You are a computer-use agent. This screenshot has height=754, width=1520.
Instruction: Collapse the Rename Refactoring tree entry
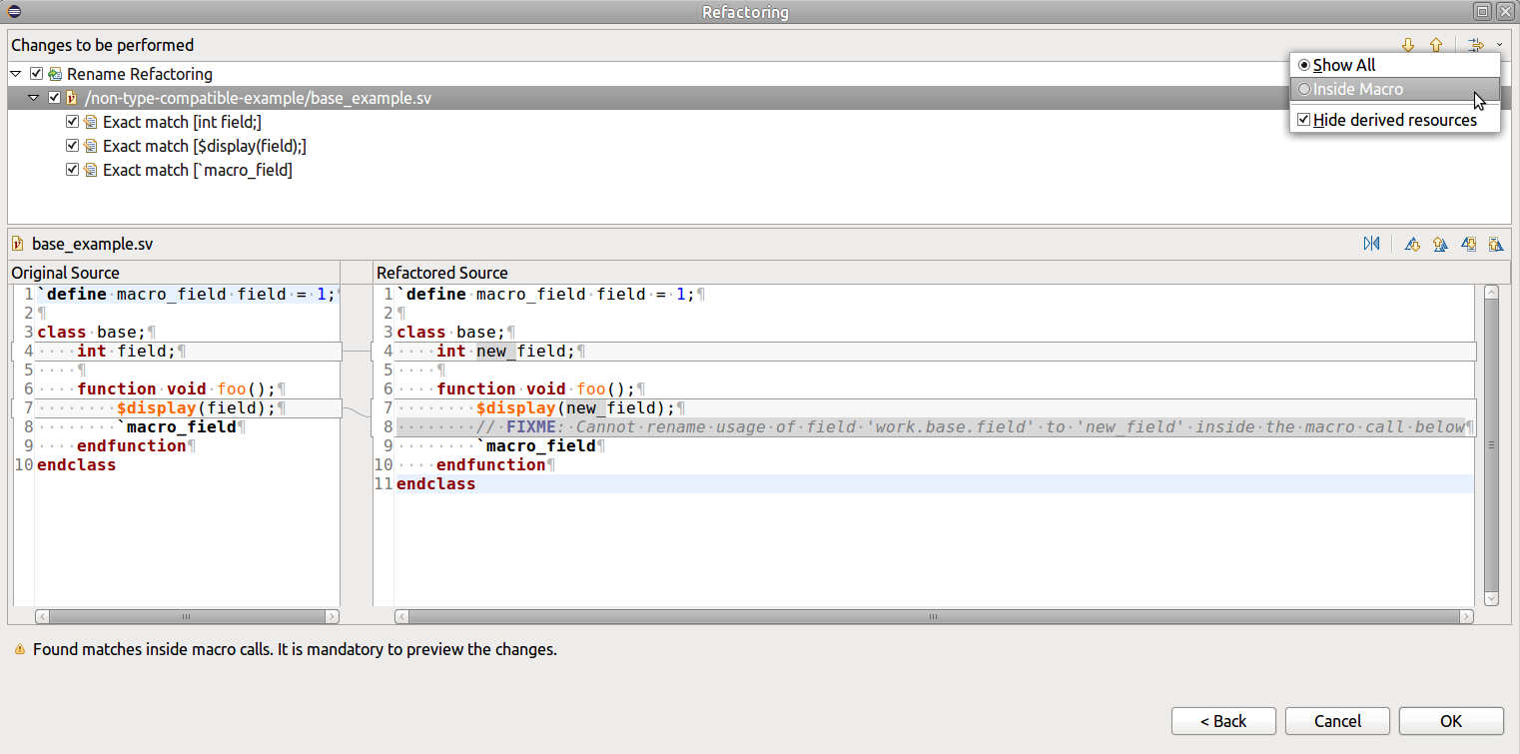(15, 73)
